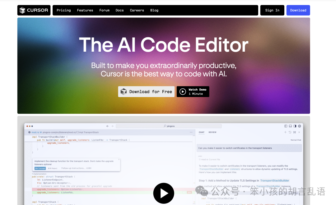
Task: Open chat history clock icon
Action: 290,133
